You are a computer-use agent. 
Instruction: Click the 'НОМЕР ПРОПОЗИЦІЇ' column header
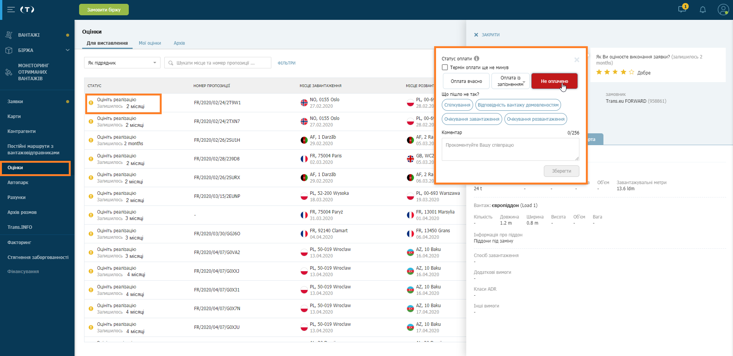pyautogui.click(x=212, y=86)
